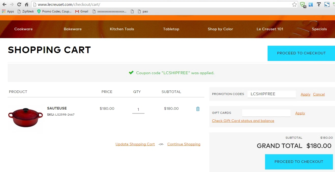The height and width of the screenshot is (172, 335).
Task: Click the SKU LS2598-2467 text
Action: tap(61, 115)
